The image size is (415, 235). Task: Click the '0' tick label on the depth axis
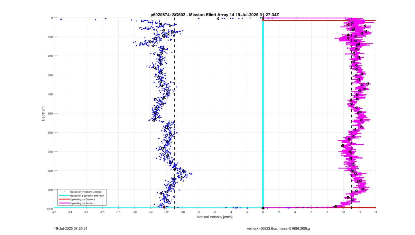point(52,18)
